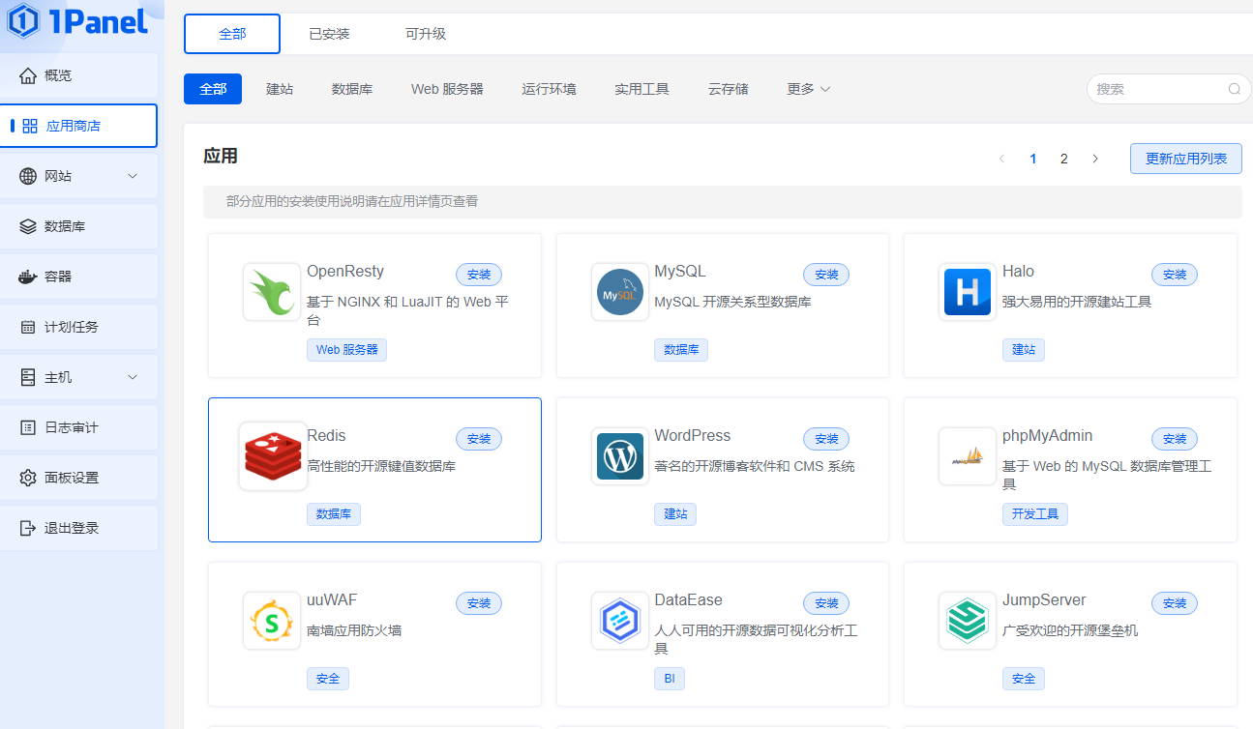
Task: Expand the 网站 sidebar submenu chevron
Action: click(134, 176)
